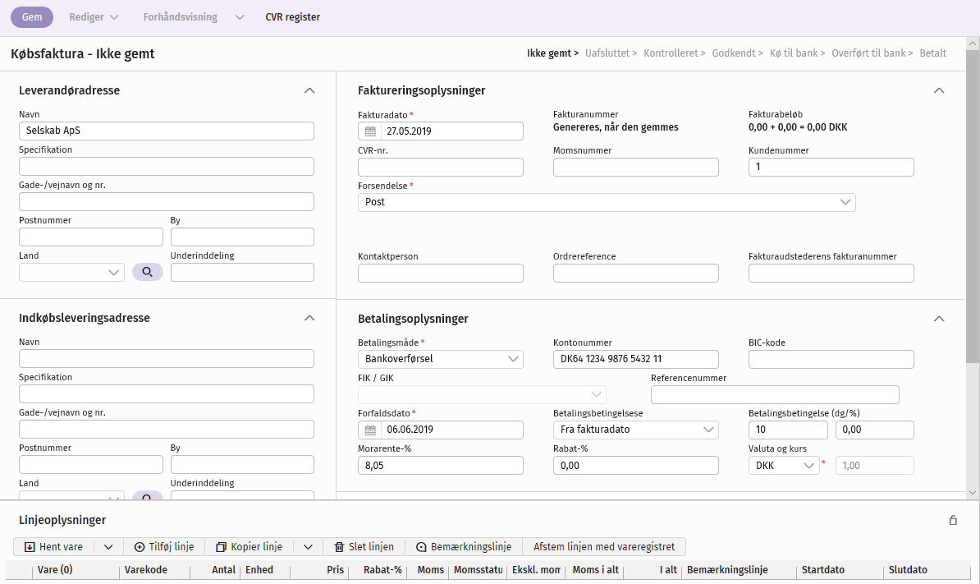Open the dropdown arrow after Forhåndsvisning
The image size is (980, 584).
pos(240,17)
